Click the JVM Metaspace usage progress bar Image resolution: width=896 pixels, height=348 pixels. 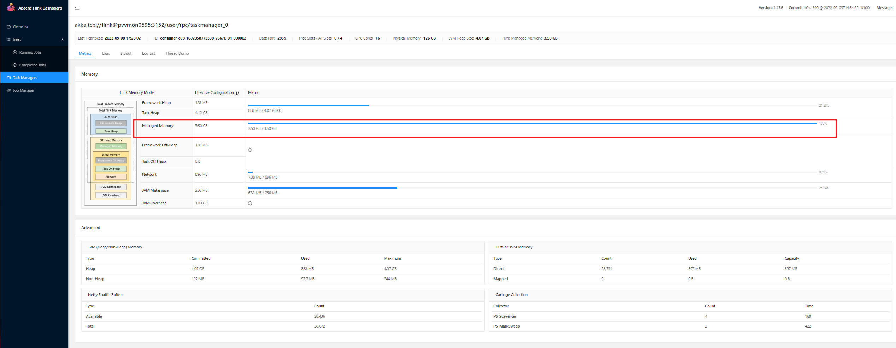(532, 188)
